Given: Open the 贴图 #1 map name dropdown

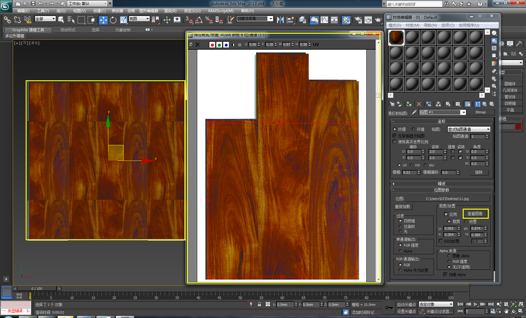Looking at the screenshot, I should click(463, 112).
